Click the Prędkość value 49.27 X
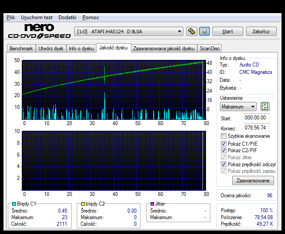Viewport: 285px width, 234px height. click(264, 224)
